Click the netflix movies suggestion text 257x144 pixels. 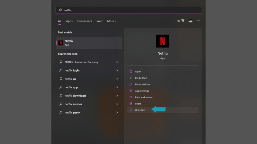73,104
